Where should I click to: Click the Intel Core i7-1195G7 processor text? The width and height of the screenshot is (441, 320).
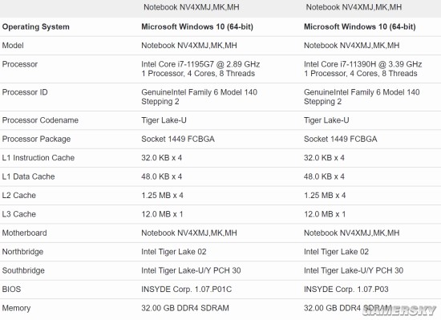click(200, 64)
